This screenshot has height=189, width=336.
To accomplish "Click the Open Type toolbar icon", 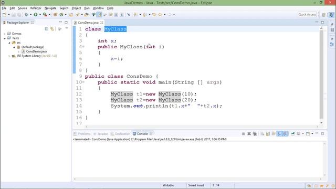I will [x=71, y=15].
